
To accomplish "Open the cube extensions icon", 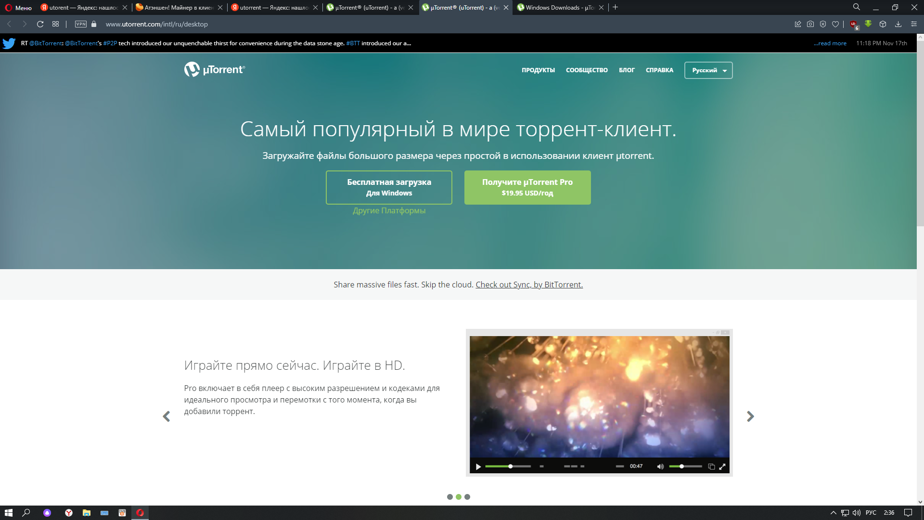I will [883, 24].
